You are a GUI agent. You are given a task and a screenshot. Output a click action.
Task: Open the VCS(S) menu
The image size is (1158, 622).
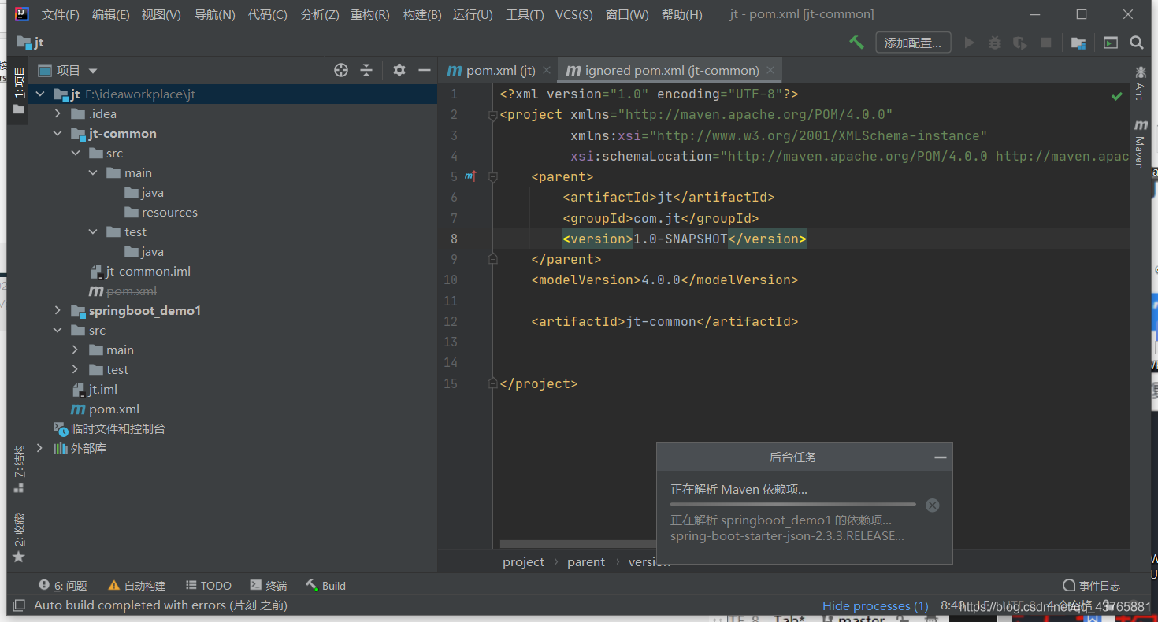573,14
